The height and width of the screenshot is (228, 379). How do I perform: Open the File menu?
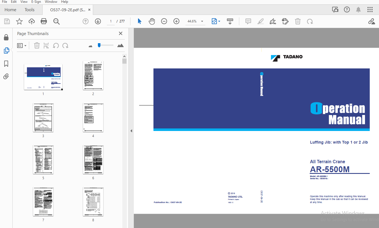[4, 2]
